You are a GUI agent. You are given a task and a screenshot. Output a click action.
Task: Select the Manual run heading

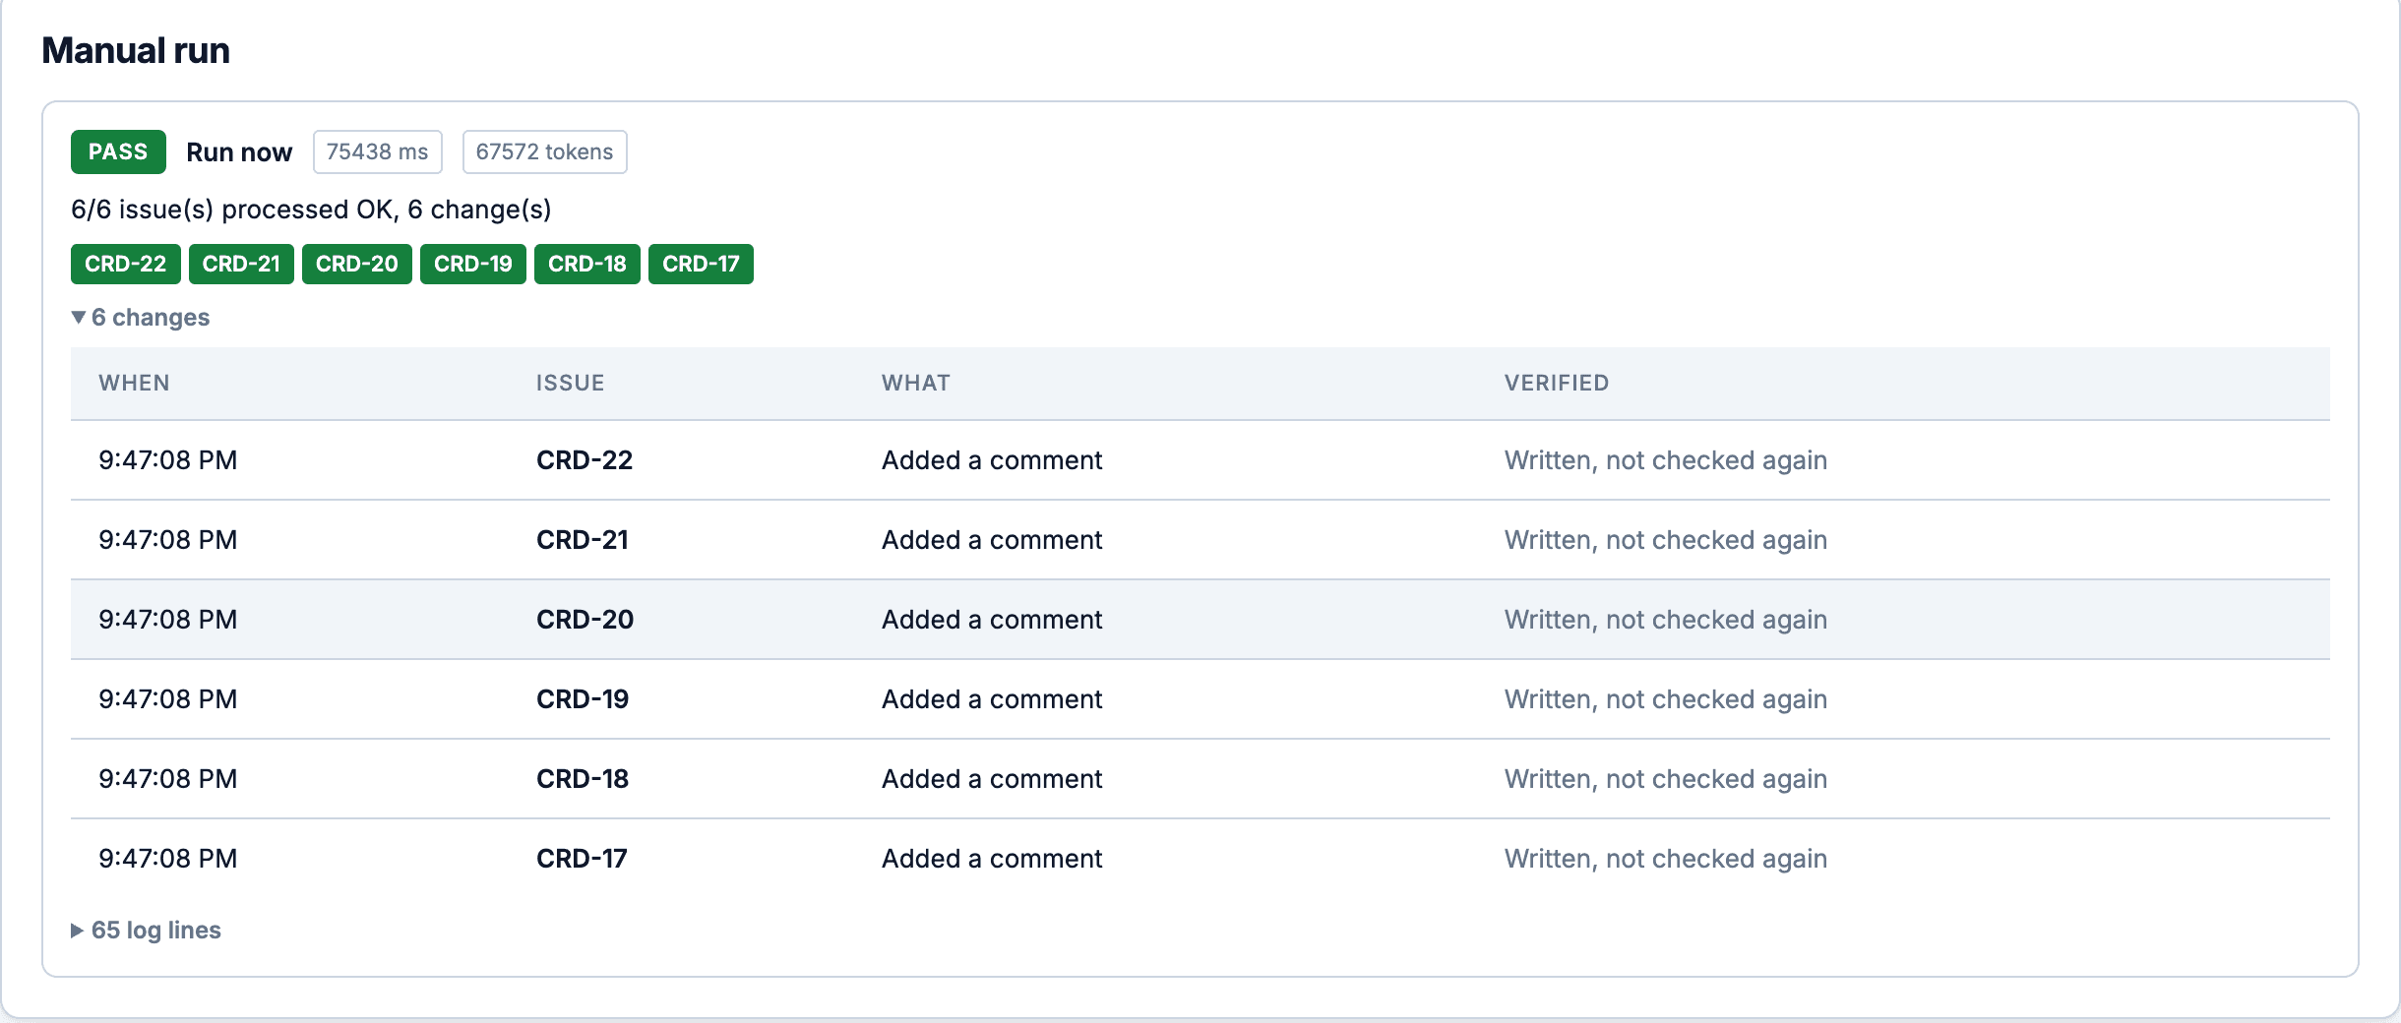(136, 50)
